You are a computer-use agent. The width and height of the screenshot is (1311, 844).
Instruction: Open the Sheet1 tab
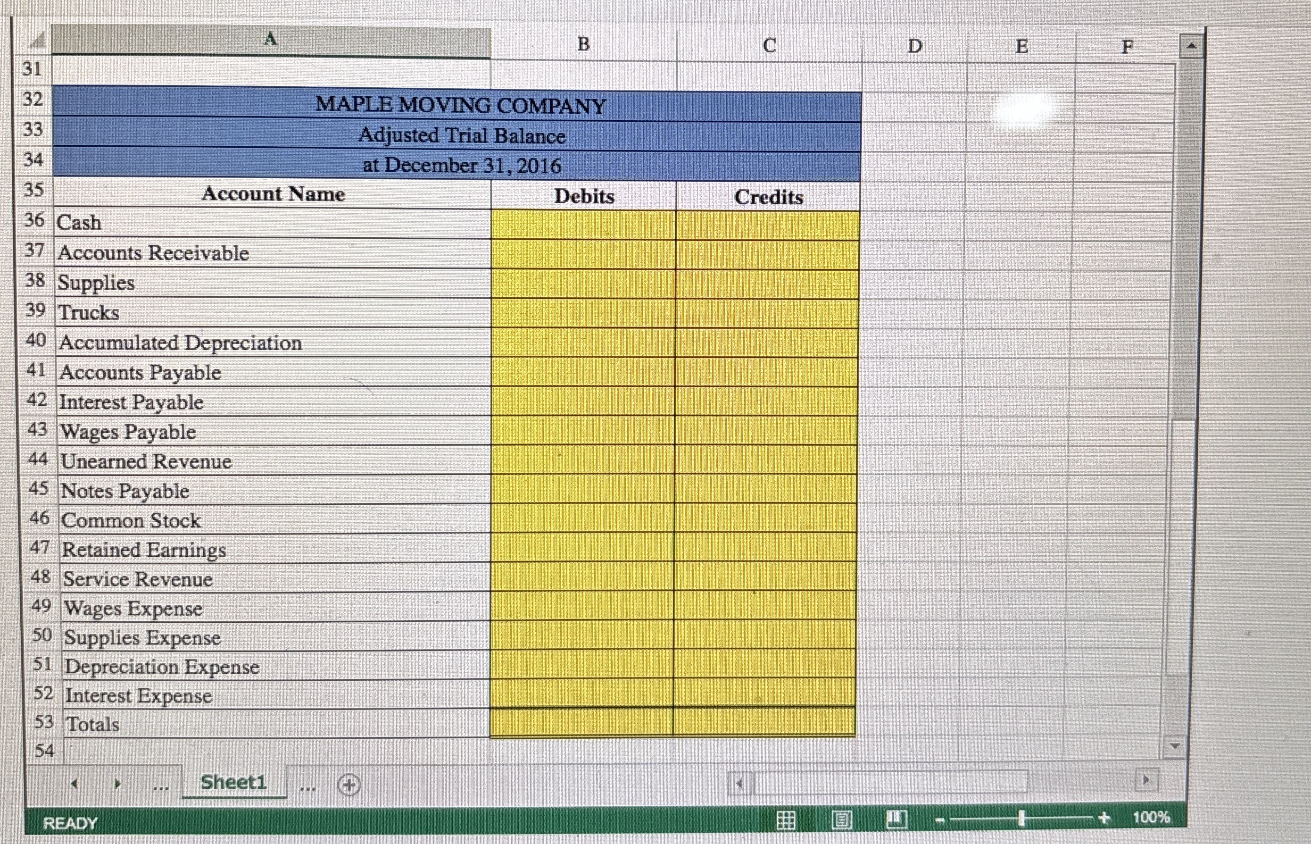(x=234, y=782)
